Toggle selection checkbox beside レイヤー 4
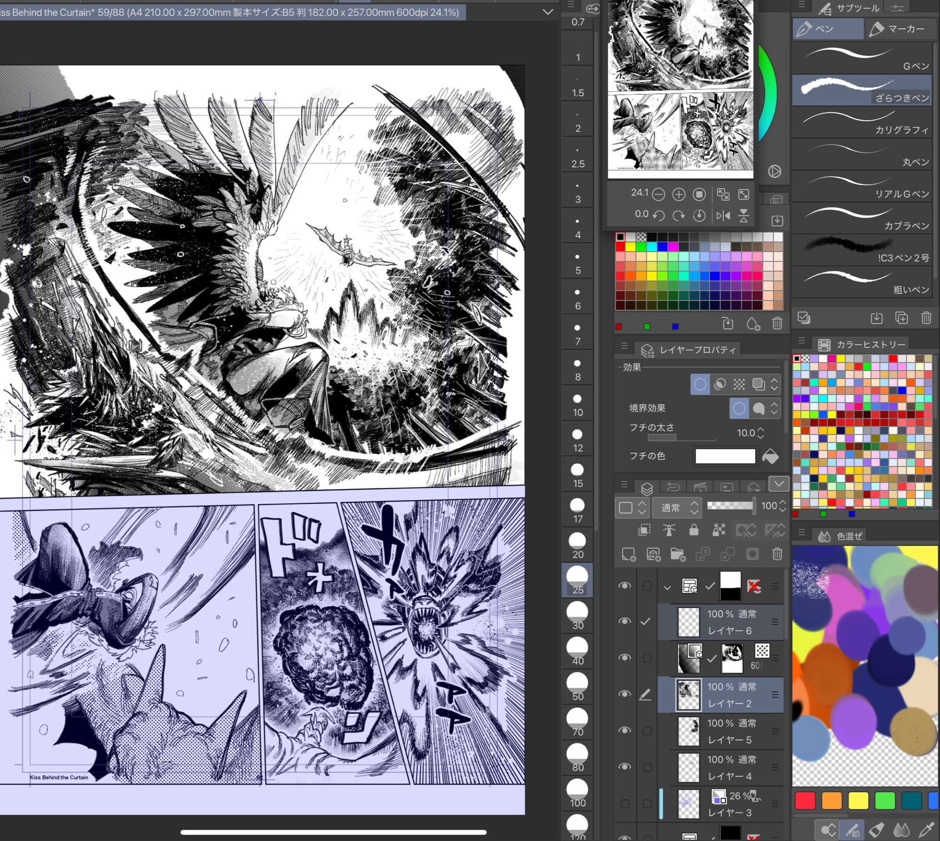Image resolution: width=940 pixels, height=841 pixels. coord(647,767)
